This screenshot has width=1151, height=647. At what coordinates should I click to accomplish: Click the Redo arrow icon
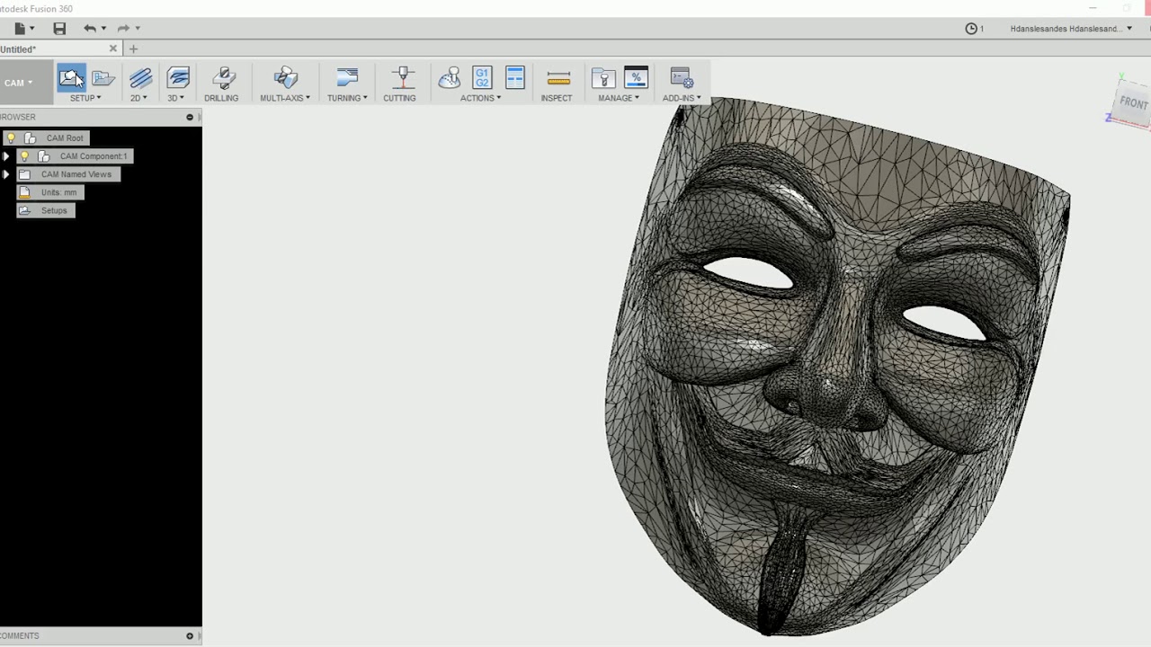(124, 29)
